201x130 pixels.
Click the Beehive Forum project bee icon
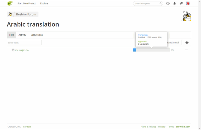[x=10, y=14]
